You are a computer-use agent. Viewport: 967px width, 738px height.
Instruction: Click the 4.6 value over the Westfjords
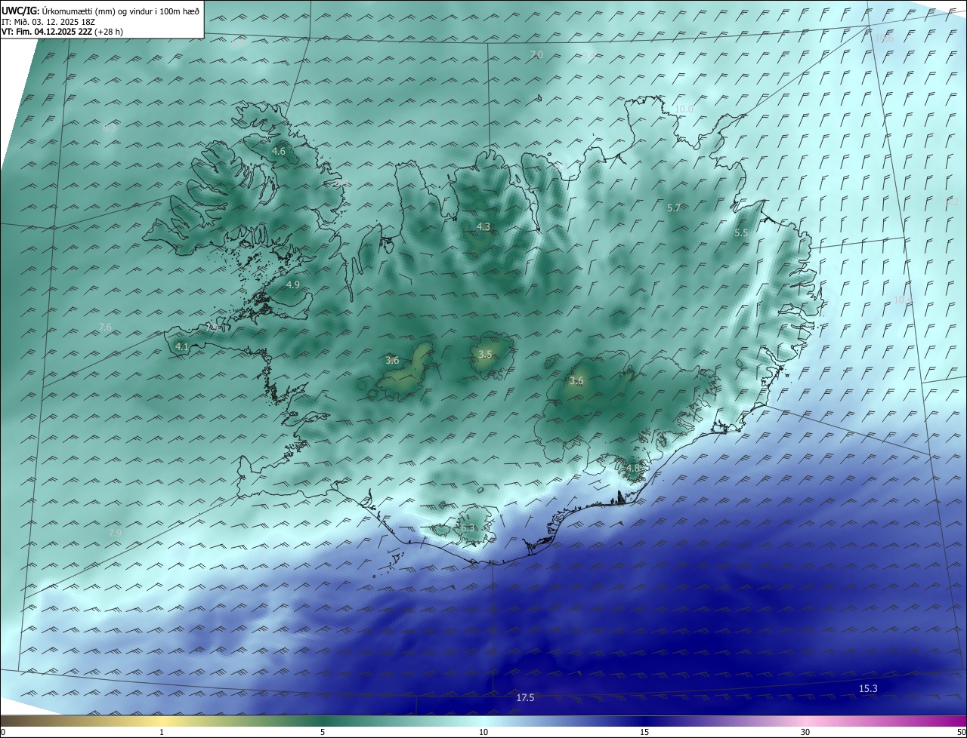tap(279, 152)
